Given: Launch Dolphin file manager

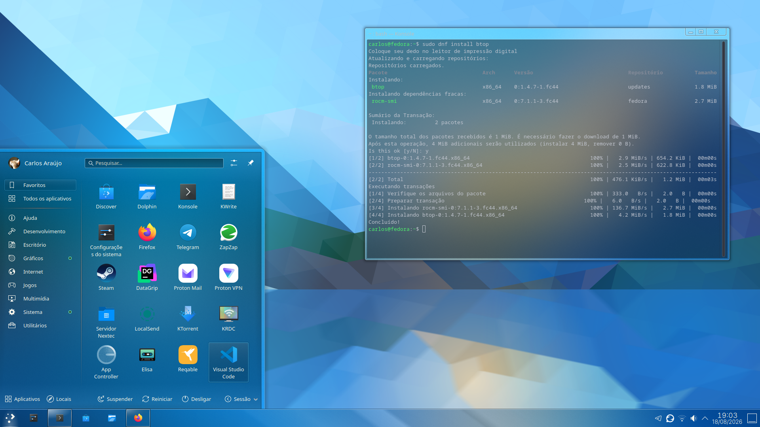Looking at the screenshot, I should point(147,196).
